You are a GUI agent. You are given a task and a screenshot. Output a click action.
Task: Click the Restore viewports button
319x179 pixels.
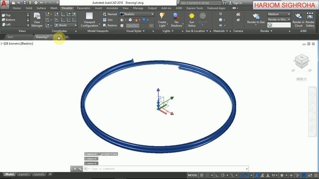110,25
